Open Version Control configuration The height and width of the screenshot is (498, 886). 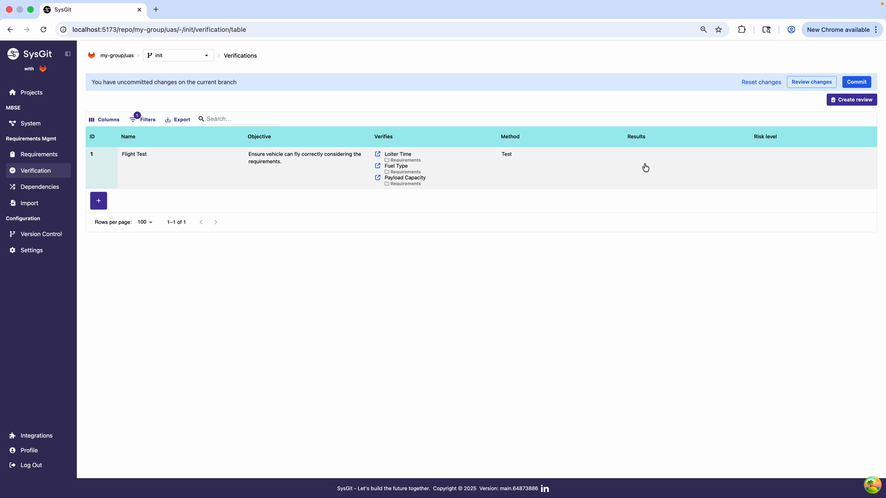tap(41, 234)
